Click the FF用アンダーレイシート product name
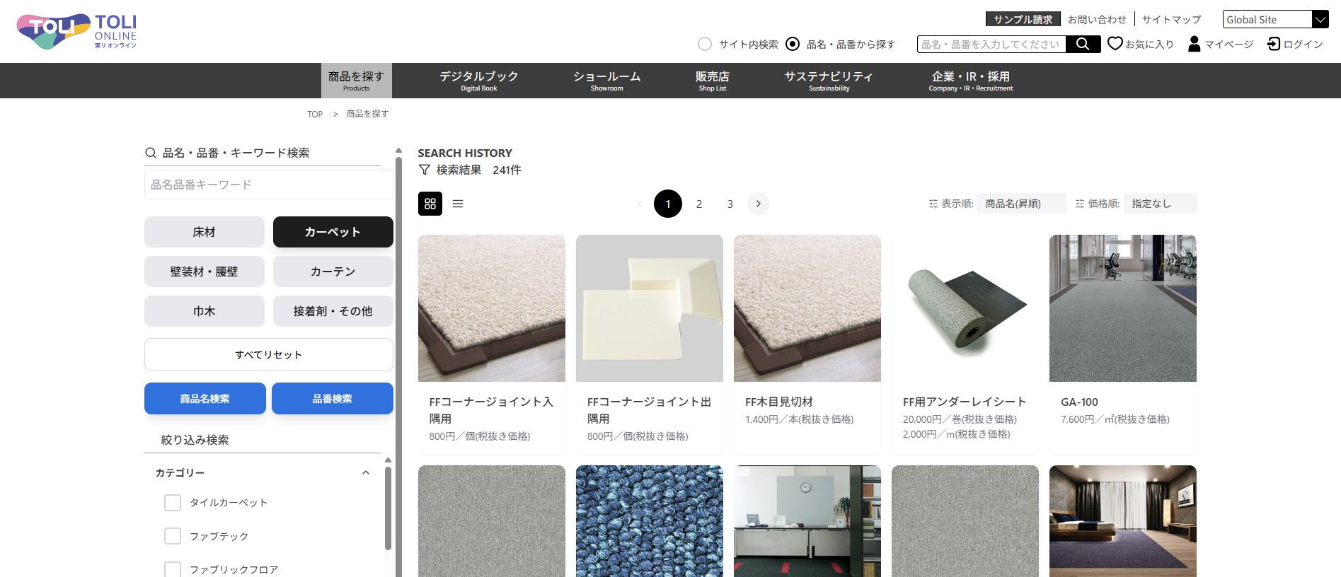This screenshot has height=577, width=1341. (965, 402)
